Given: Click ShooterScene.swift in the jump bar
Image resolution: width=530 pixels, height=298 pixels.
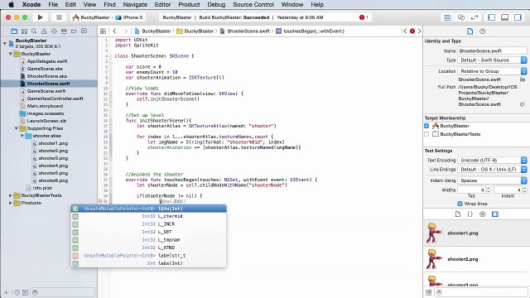Looking at the screenshot, I should tap(245, 31).
